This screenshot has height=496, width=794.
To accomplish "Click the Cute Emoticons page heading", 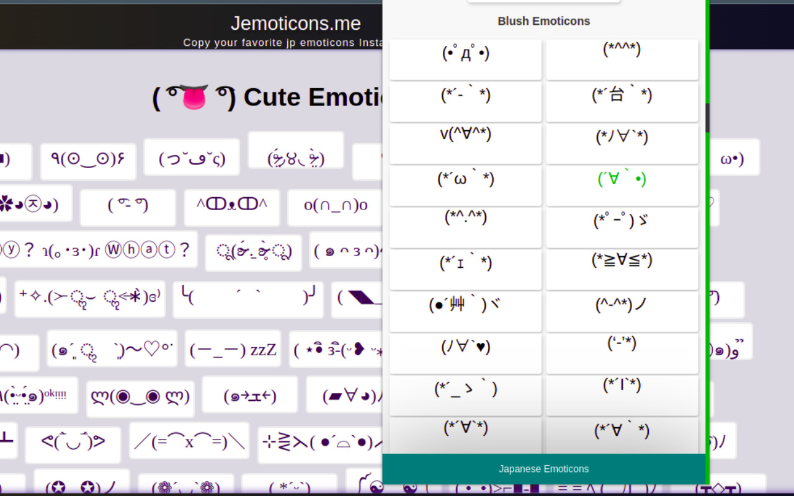I will click(267, 98).
